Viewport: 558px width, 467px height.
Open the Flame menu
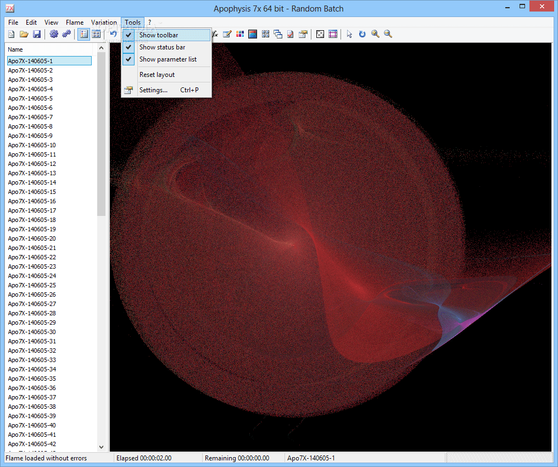click(x=75, y=23)
